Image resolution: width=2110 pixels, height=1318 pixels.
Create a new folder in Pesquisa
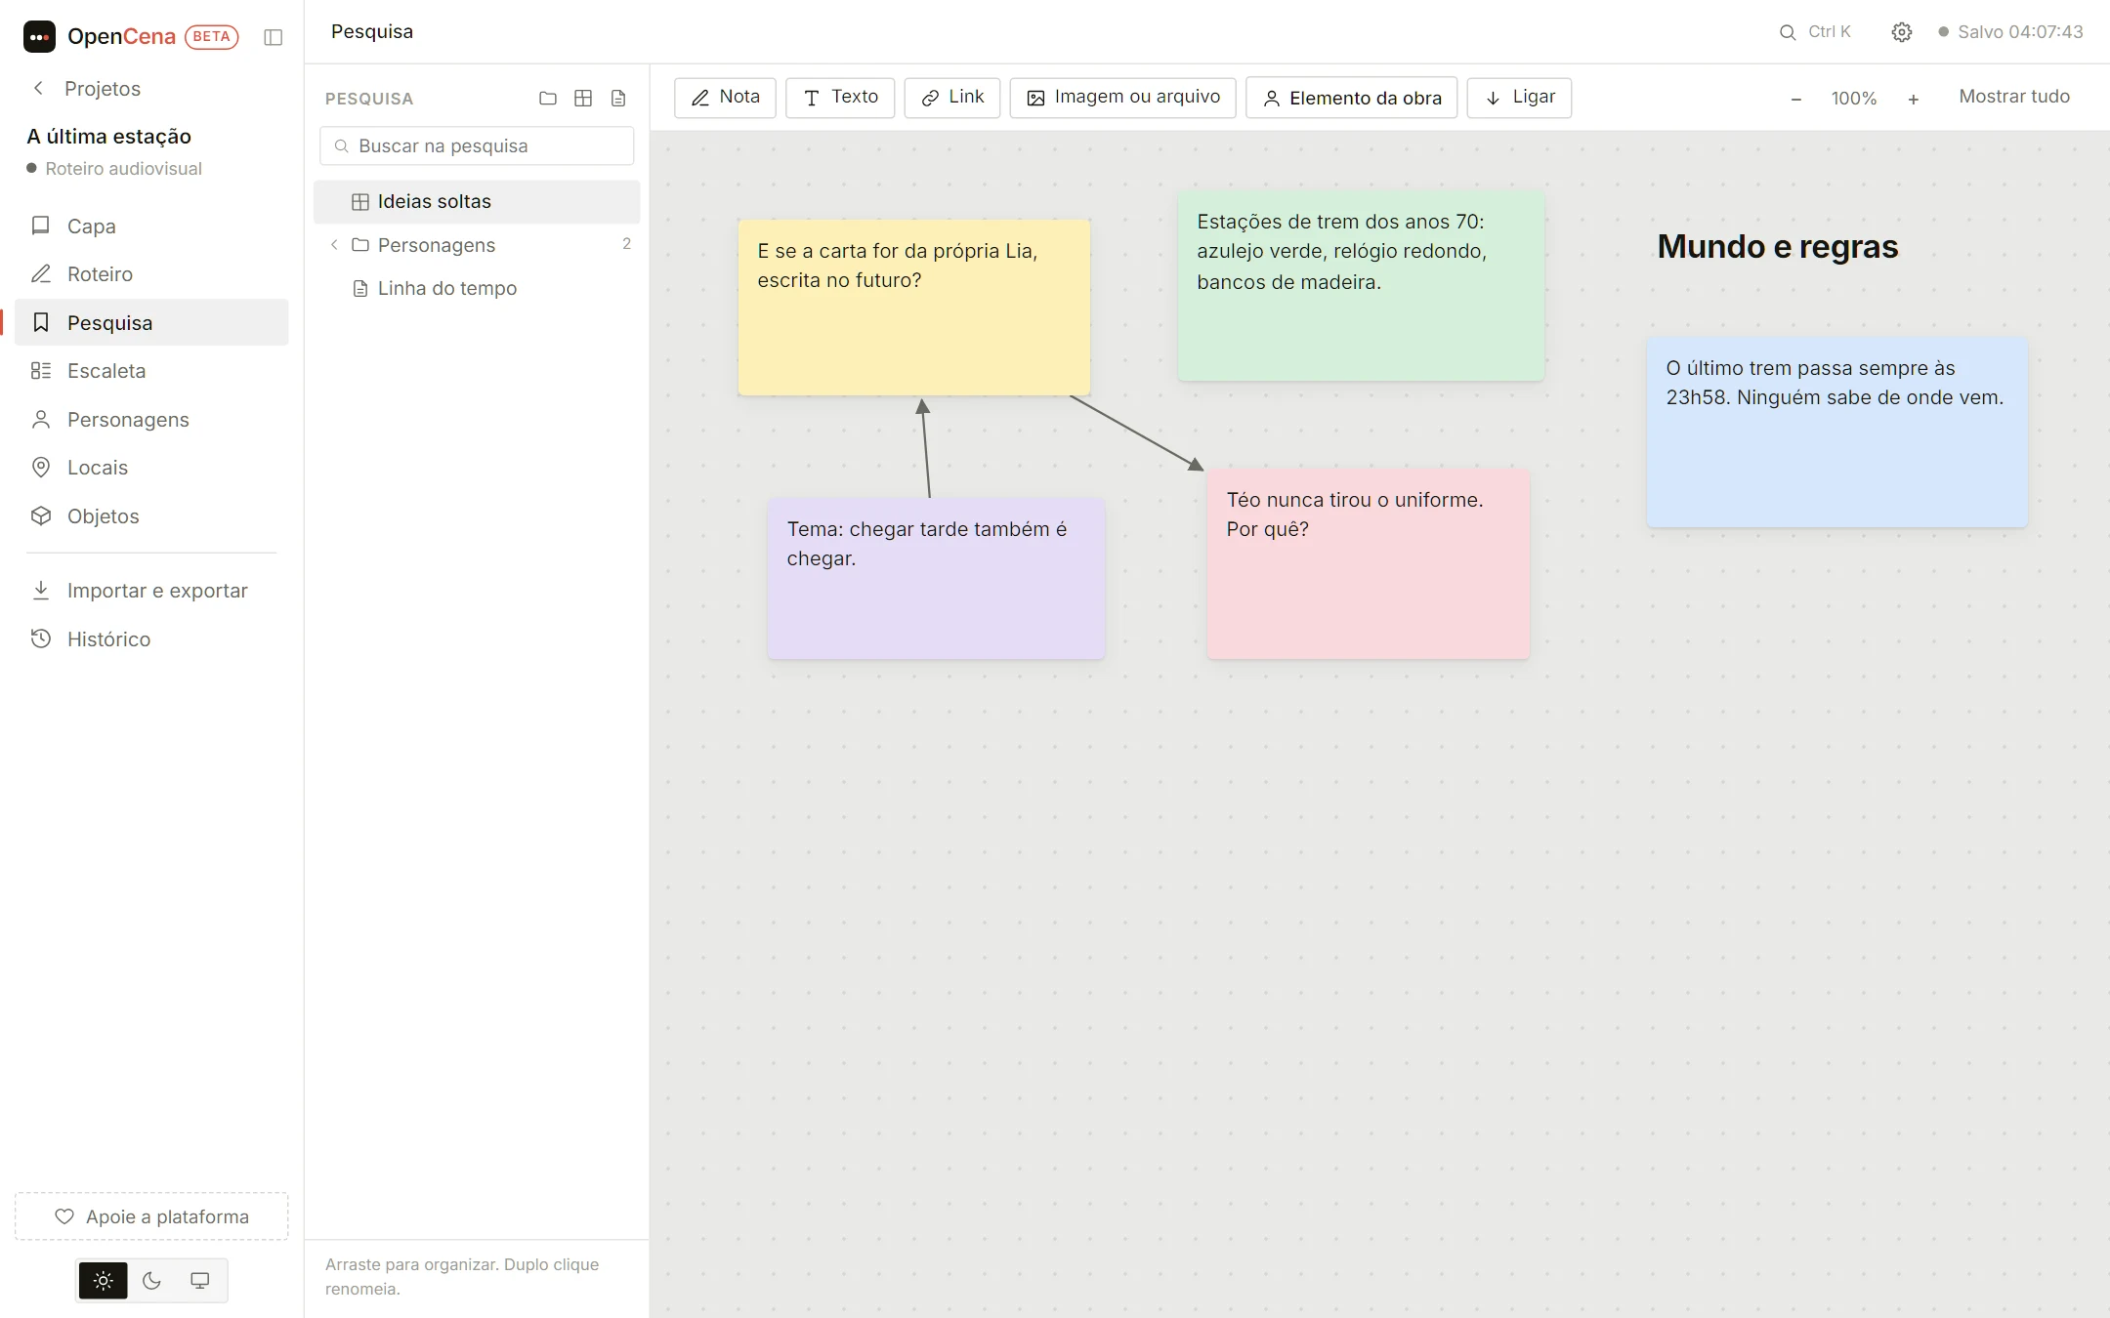[548, 99]
